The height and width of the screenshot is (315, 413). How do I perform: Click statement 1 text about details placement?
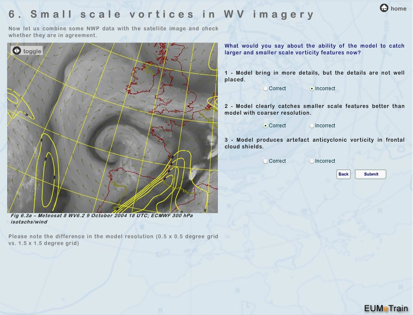(314, 76)
